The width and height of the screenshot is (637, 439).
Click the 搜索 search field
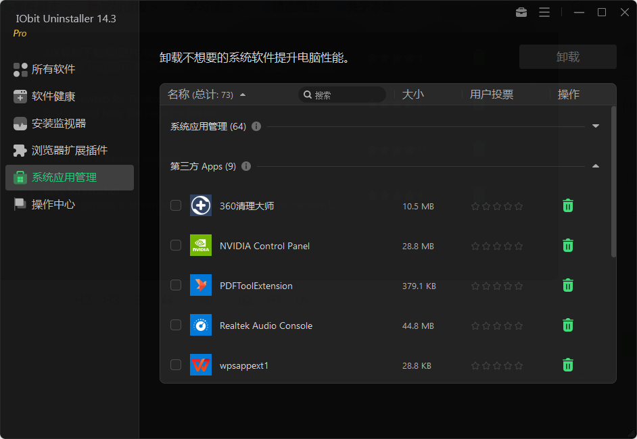tap(345, 95)
